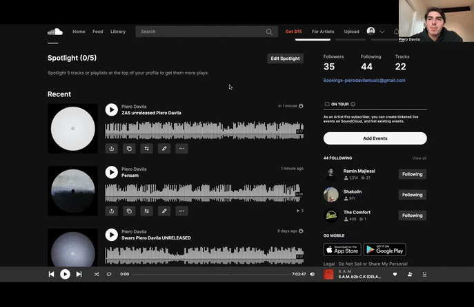The height and width of the screenshot is (307, 474).
Task: Share the Pensam track
Action: click(x=112, y=211)
